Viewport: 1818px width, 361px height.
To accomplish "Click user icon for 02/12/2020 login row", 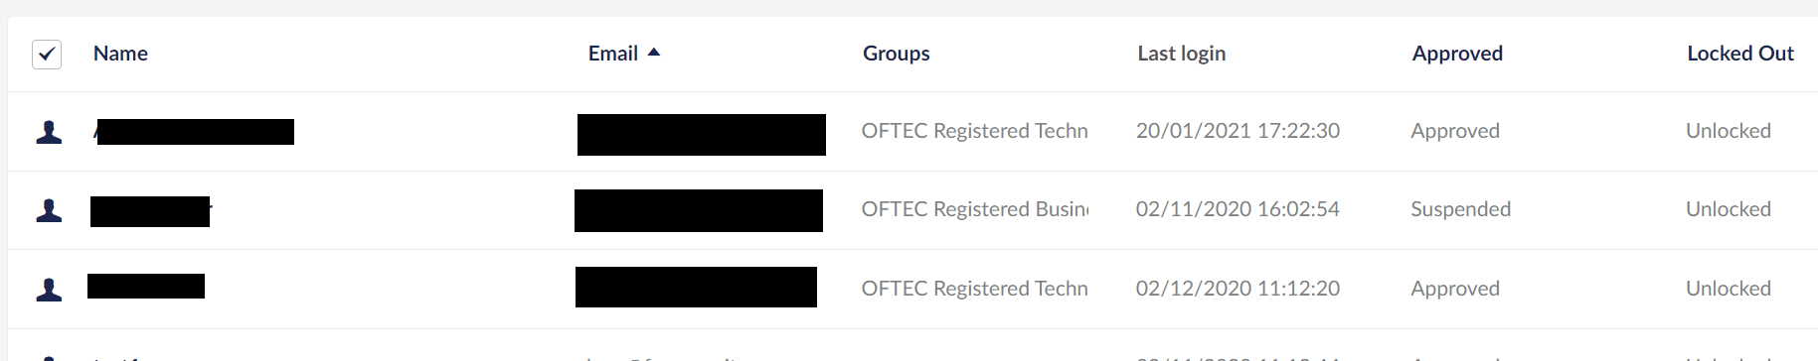I will pos(49,289).
